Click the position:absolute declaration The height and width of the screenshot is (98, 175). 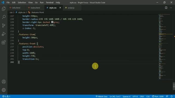tap(33, 47)
